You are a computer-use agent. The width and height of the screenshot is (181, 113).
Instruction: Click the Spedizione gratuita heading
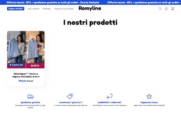pyautogui.click(x=30, y=102)
